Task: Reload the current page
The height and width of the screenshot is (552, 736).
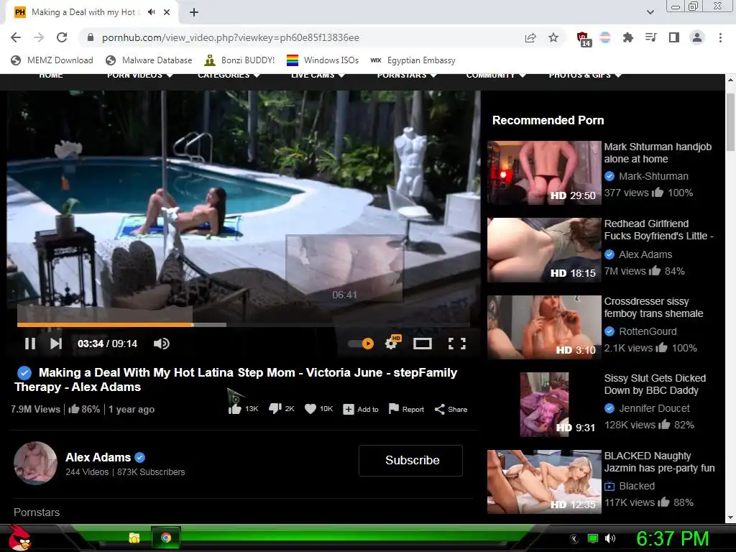Action: pyautogui.click(x=62, y=37)
